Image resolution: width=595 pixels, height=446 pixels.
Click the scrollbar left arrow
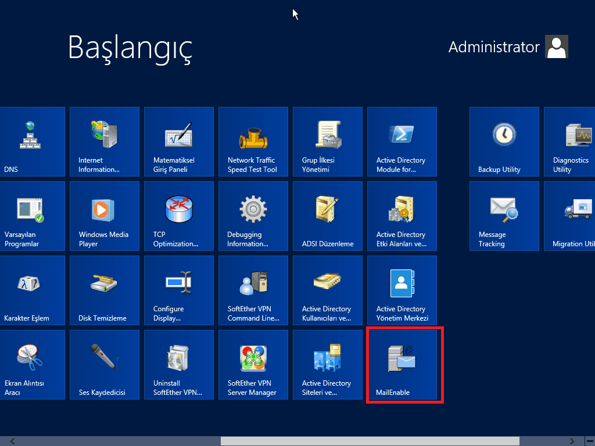click(x=12, y=441)
